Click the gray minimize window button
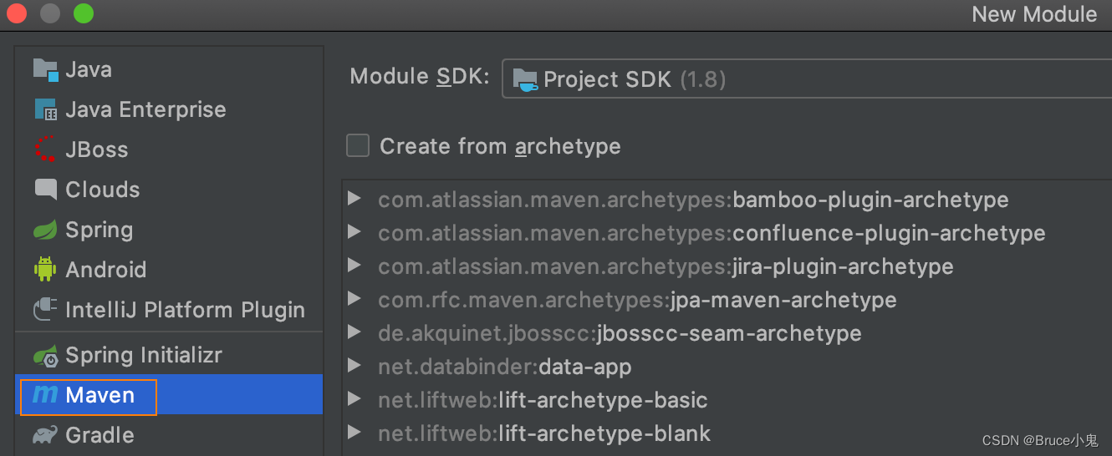The width and height of the screenshot is (1112, 456). (50, 13)
